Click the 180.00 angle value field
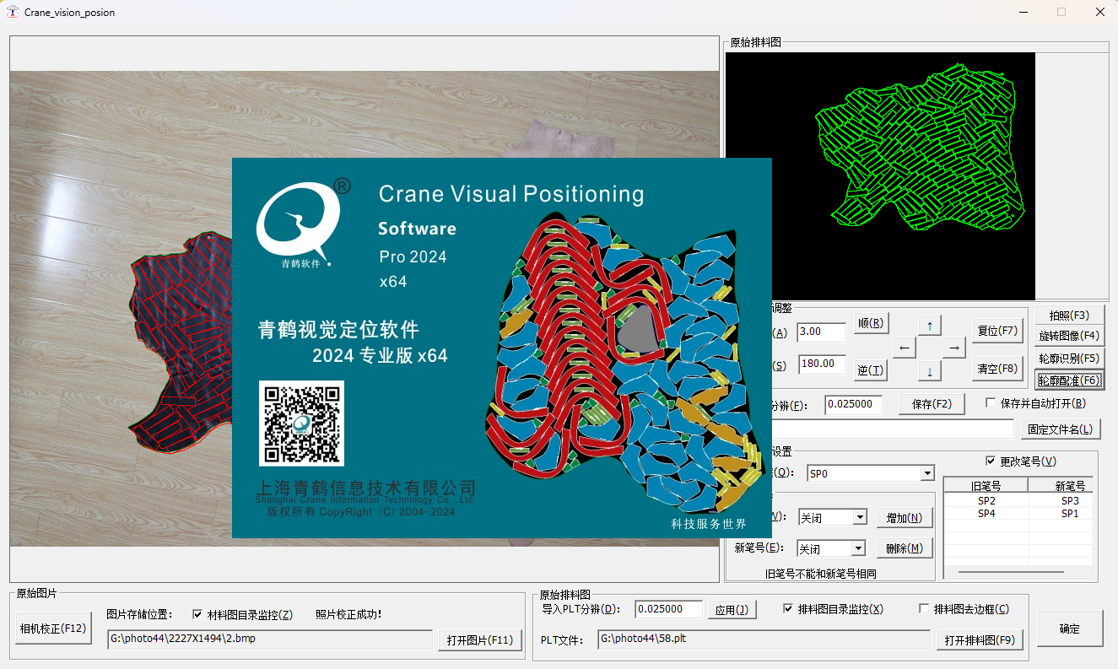This screenshot has width=1118, height=669. pyautogui.click(x=823, y=364)
